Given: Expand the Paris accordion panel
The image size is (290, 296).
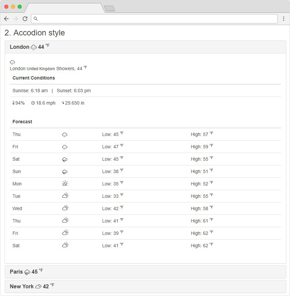Looking at the screenshot, I should [145, 272].
